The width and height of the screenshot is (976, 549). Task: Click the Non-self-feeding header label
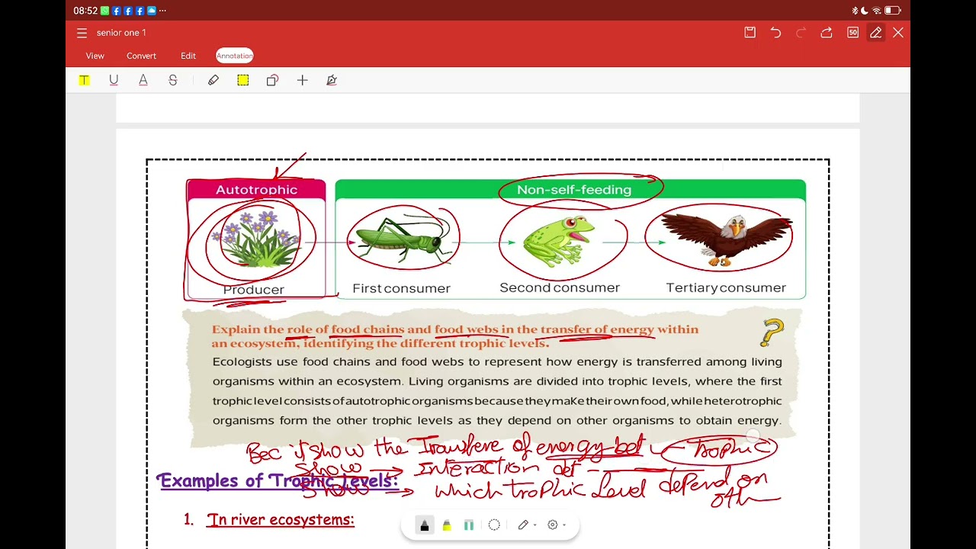point(574,189)
